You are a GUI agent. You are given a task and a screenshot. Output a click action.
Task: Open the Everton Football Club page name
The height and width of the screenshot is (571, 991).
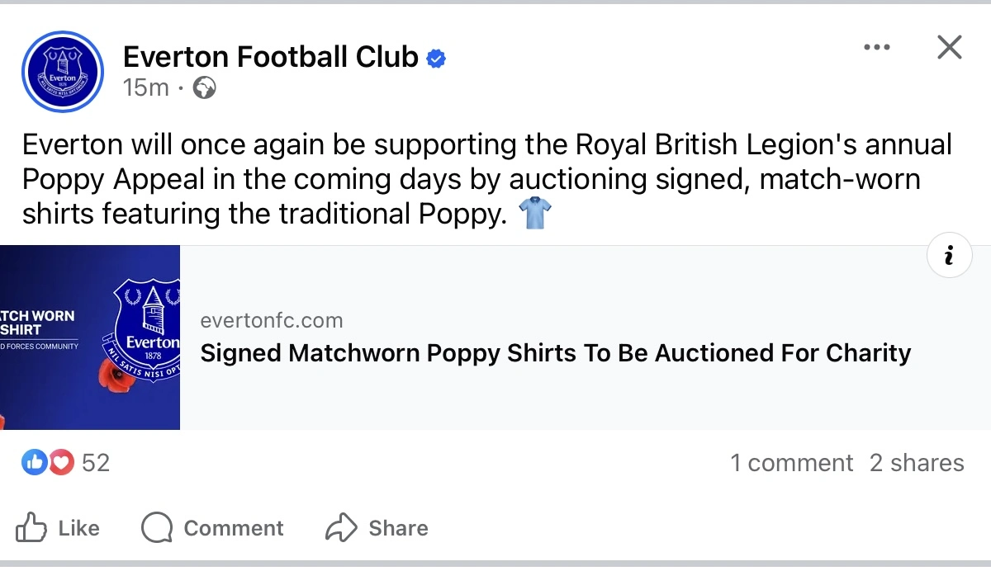point(270,57)
